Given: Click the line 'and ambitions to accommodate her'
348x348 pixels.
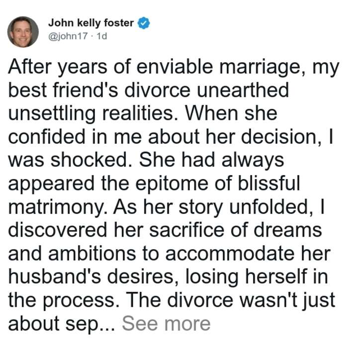Looking at the screenshot, I should (170, 254).
